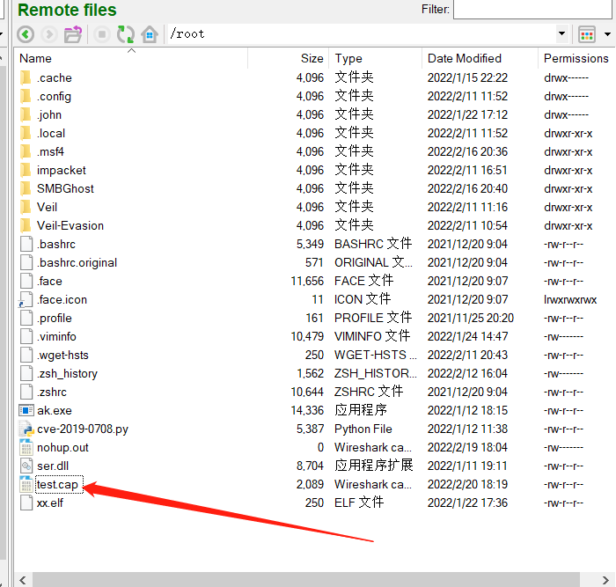Open the remote path history dropdown
This screenshot has height=587, width=616.
pos(561,33)
